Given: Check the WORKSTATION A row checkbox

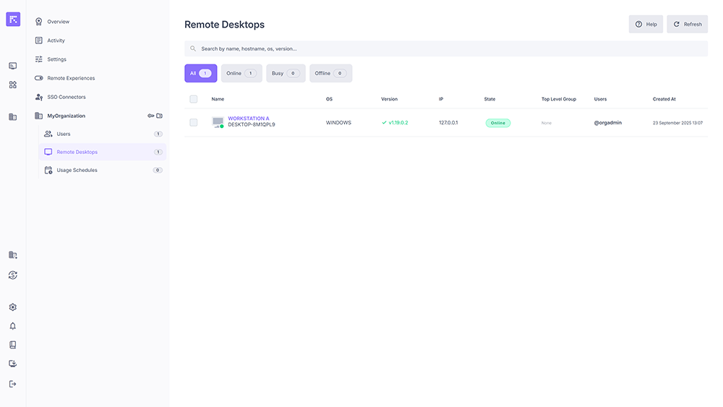Looking at the screenshot, I should coord(193,123).
